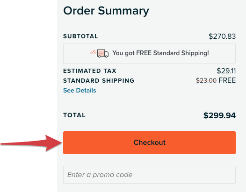Click the orange Checkout button
The height and width of the screenshot is (192, 246).
149,142
